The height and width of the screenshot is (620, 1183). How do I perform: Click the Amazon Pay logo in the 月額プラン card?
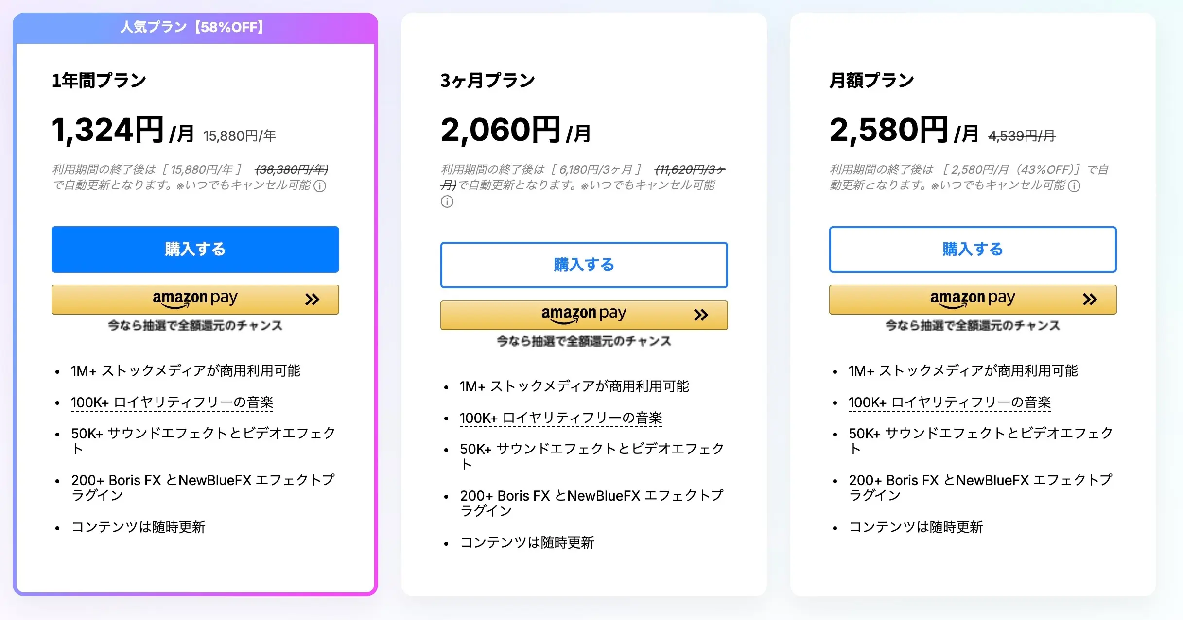coord(973,299)
